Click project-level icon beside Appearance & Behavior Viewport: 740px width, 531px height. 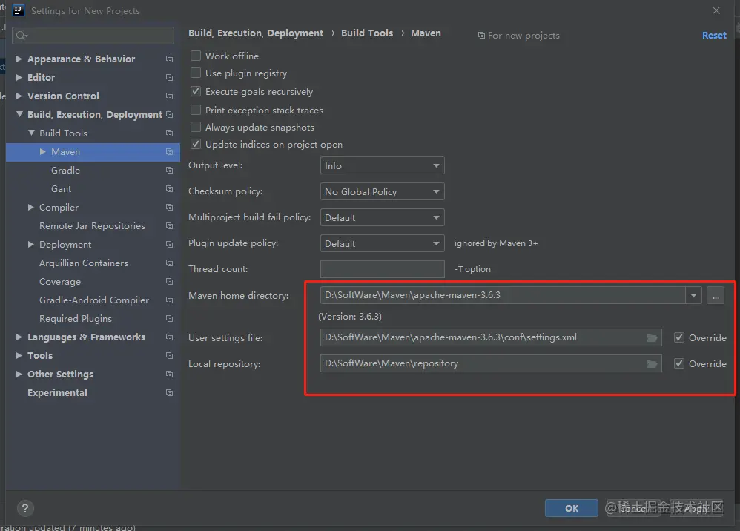tap(169, 59)
